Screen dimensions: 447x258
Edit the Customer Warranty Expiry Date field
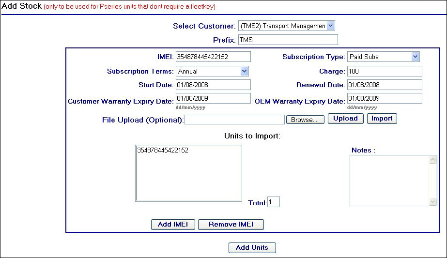pos(213,98)
